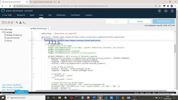Switch to the Analytics tab

click(89, 15)
